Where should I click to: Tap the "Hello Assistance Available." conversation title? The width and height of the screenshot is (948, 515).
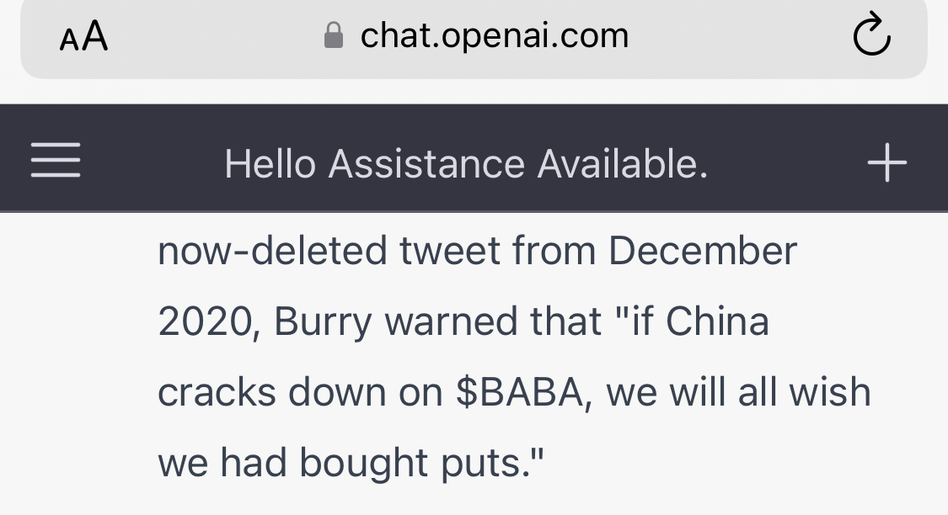coord(466,164)
